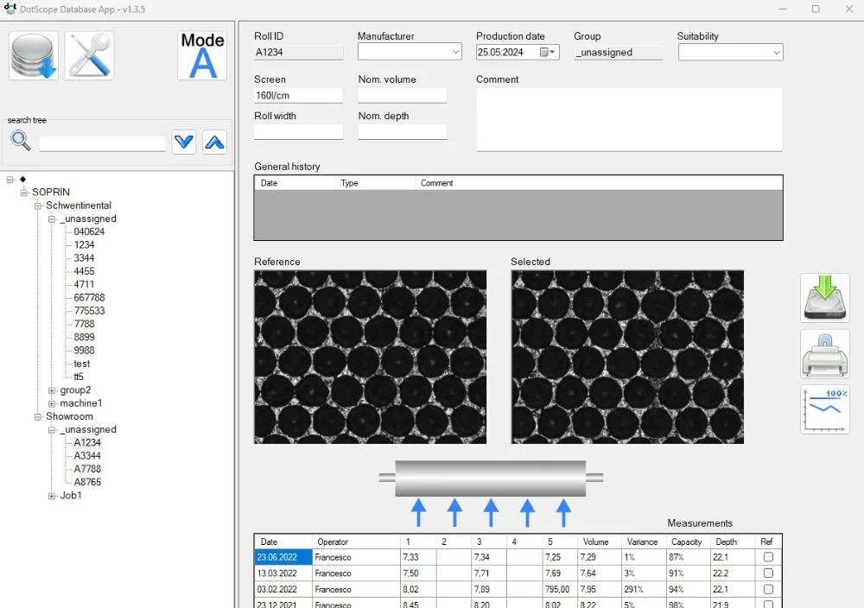Click the printer icon

[825, 354]
